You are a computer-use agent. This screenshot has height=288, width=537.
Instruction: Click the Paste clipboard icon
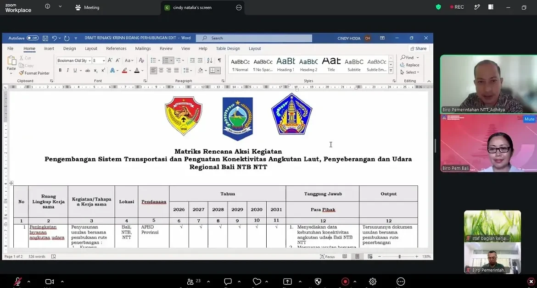tap(11, 61)
